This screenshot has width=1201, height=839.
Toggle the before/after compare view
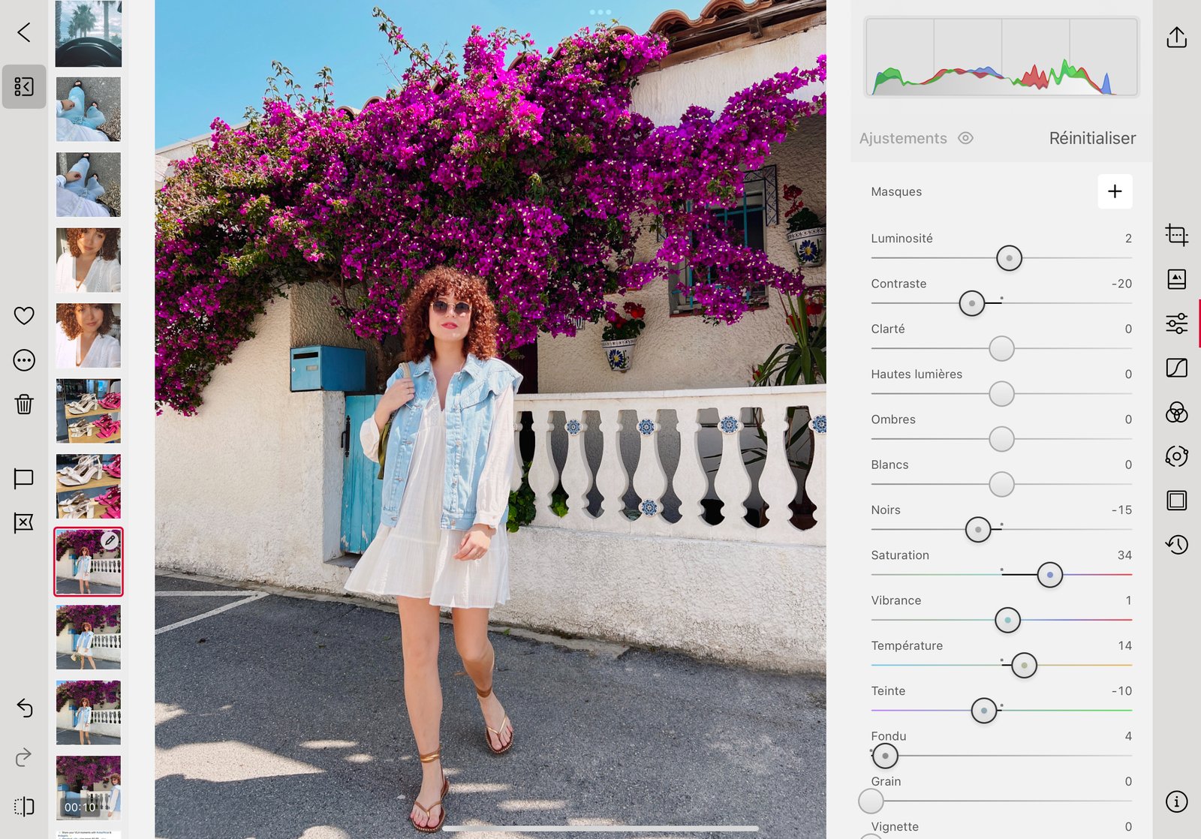(x=24, y=807)
